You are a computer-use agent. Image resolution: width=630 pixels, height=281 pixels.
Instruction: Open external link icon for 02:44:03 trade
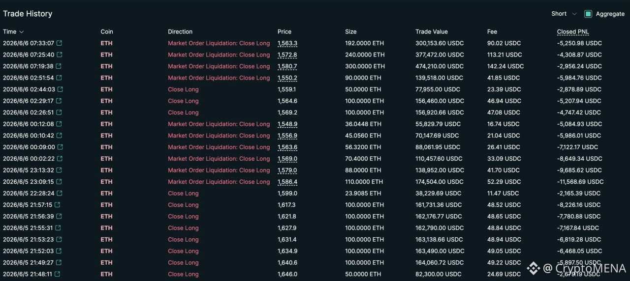coord(60,89)
